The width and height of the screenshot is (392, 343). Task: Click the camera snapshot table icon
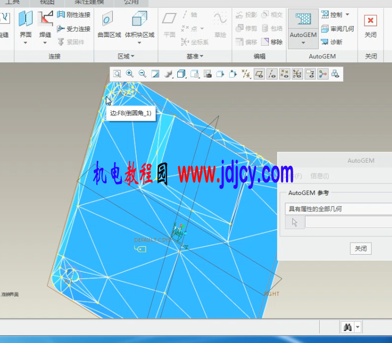[x=207, y=74]
